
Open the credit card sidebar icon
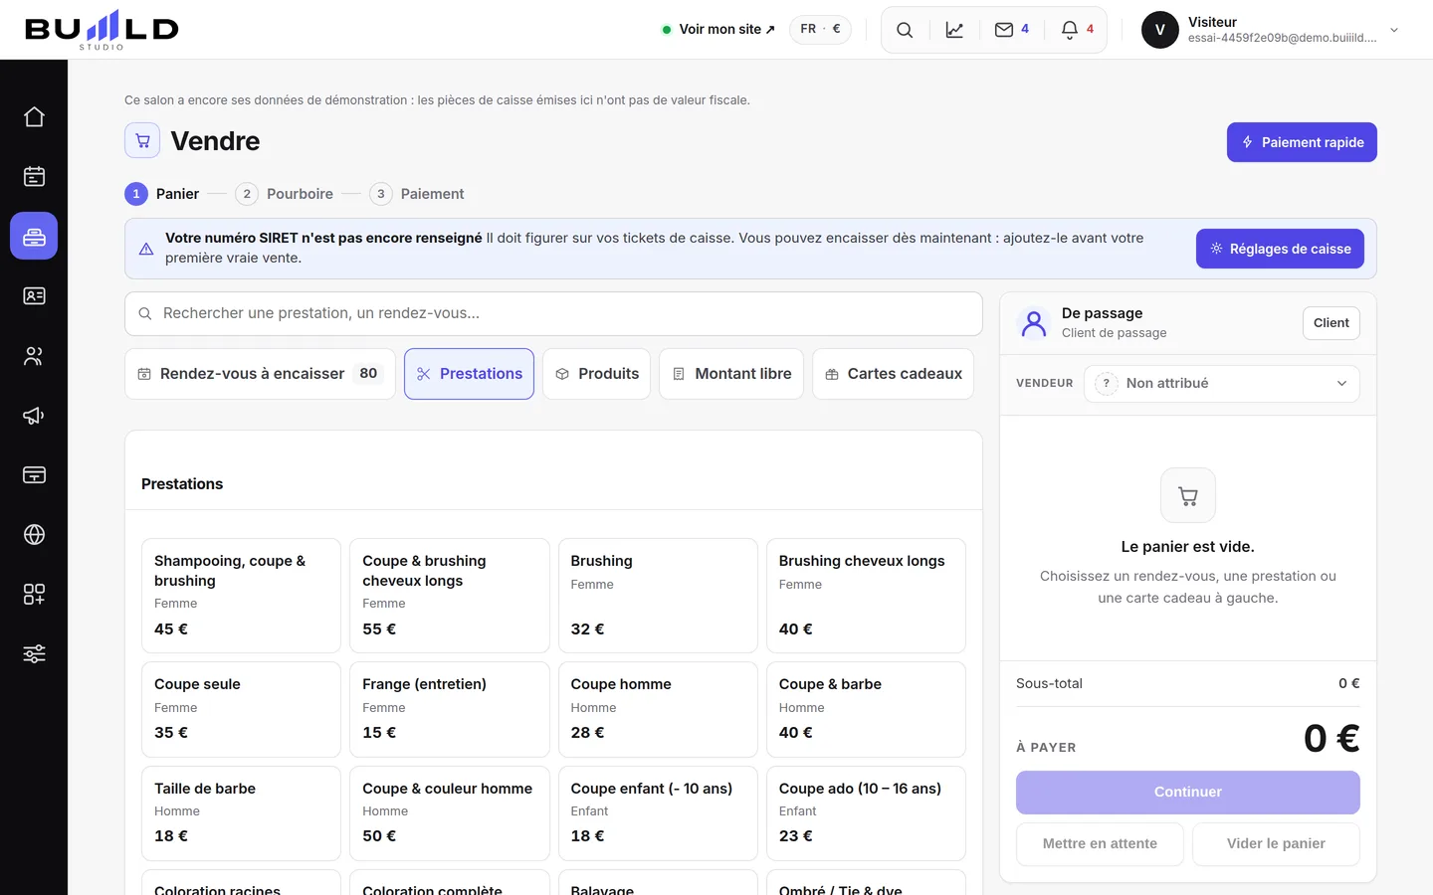(x=34, y=475)
